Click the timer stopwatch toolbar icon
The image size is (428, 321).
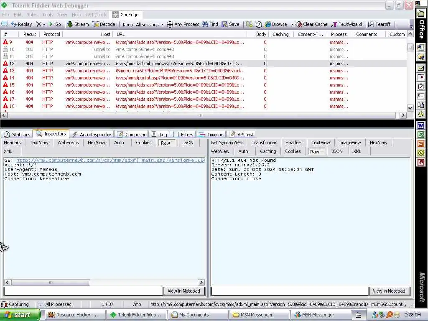[258, 24]
